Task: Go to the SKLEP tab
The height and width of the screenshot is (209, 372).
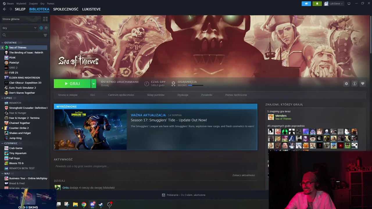Action: point(20,9)
